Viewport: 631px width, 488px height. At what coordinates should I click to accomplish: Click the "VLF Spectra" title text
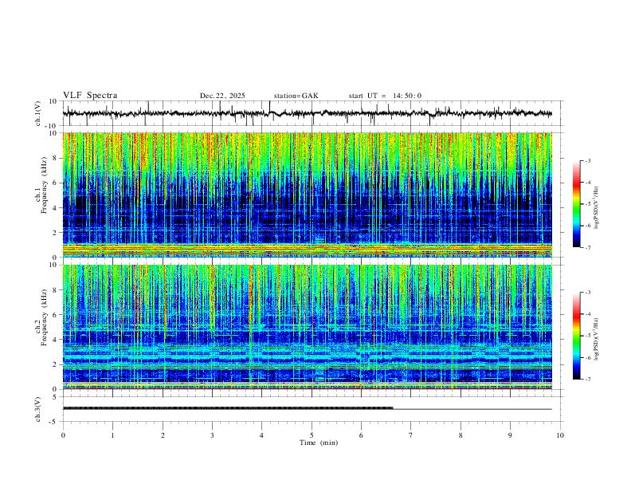click(x=90, y=96)
